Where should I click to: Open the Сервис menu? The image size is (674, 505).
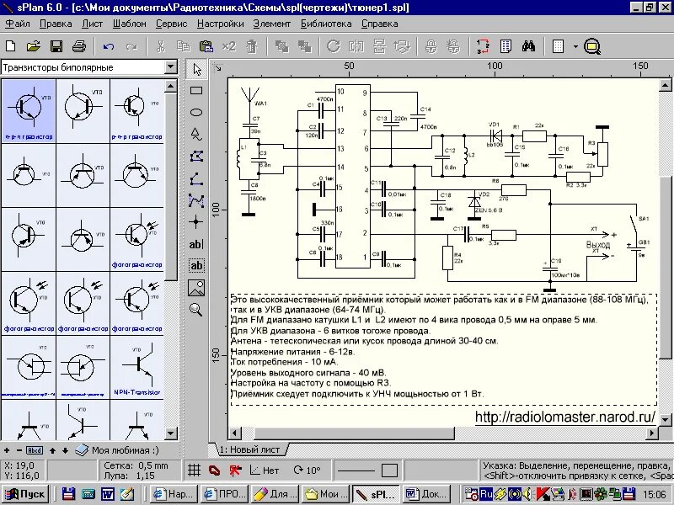[x=172, y=24]
